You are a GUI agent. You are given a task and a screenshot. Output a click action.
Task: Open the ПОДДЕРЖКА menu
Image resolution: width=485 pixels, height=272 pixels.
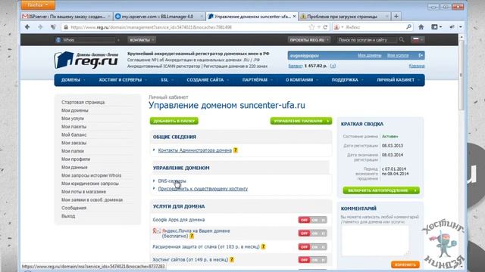(347, 80)
